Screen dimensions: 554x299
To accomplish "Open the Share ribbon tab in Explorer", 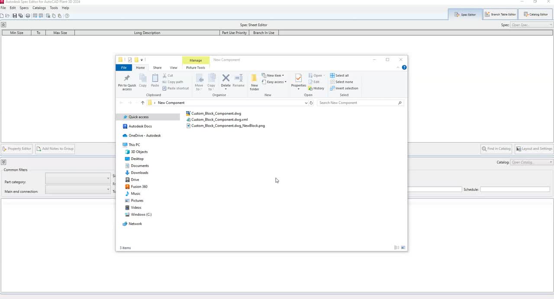I will pos(157,68).
